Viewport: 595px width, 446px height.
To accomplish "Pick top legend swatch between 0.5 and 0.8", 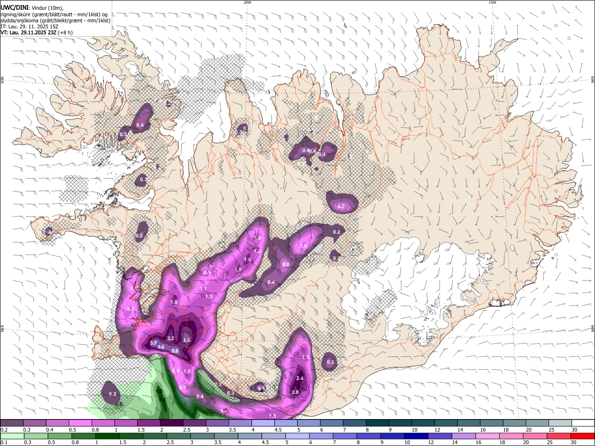I will [x=80, y=423].
